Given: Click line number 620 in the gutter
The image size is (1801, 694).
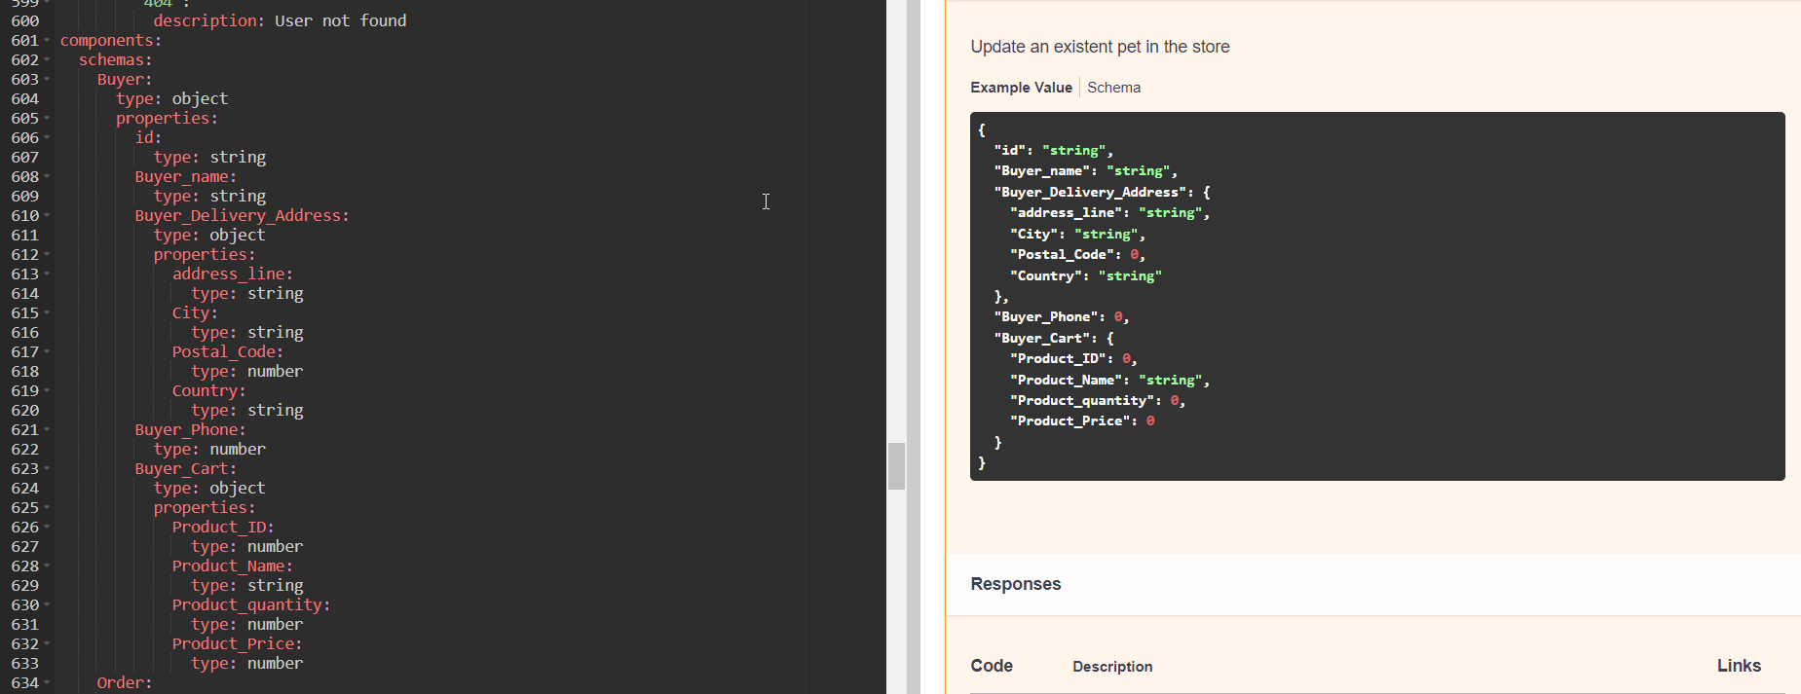Looking at the screenshot, I should pos(25,411).
